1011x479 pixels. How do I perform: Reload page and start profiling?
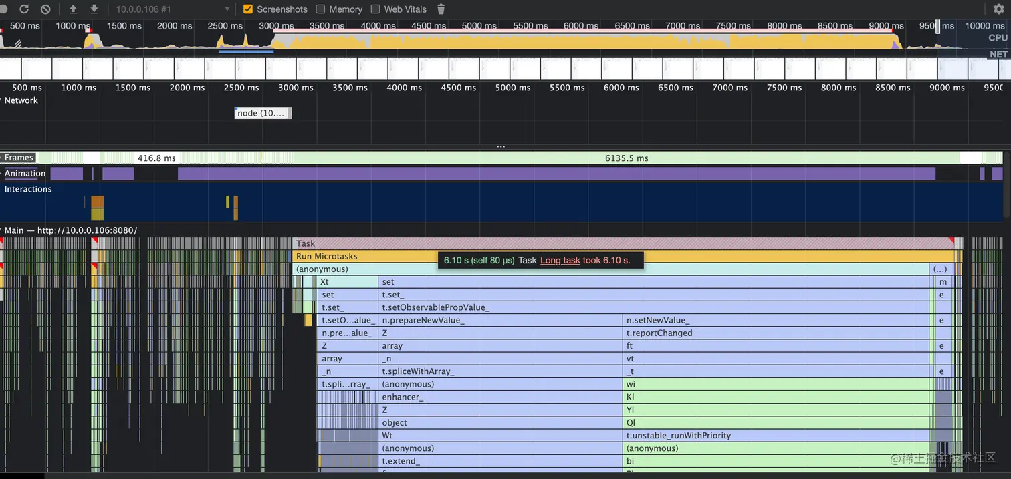coord(24,9)
